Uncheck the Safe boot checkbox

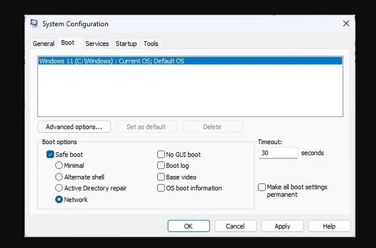pyautogui.click(x=50, y=155)
